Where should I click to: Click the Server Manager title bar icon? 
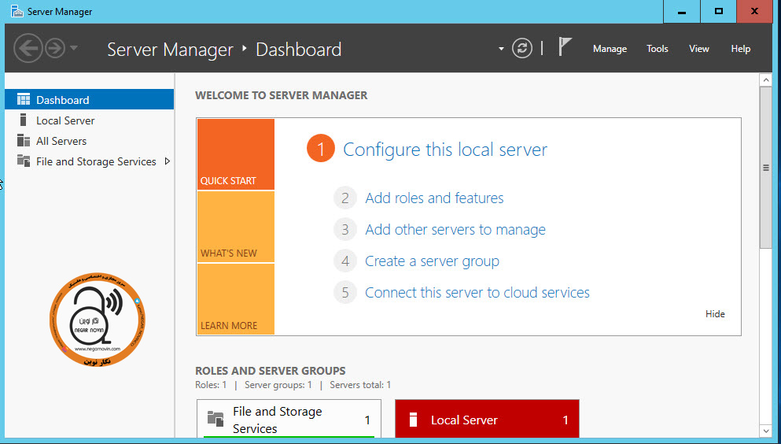point(17,11)
